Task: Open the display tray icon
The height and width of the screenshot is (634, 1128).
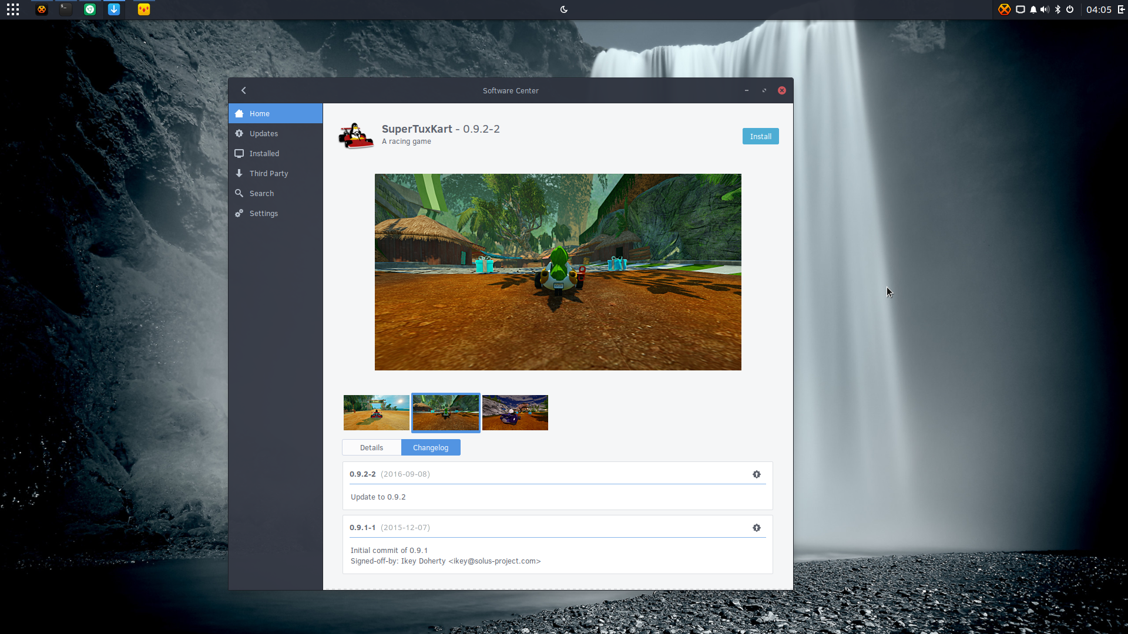Action: pyautogui.click(x=1020, y=9)
